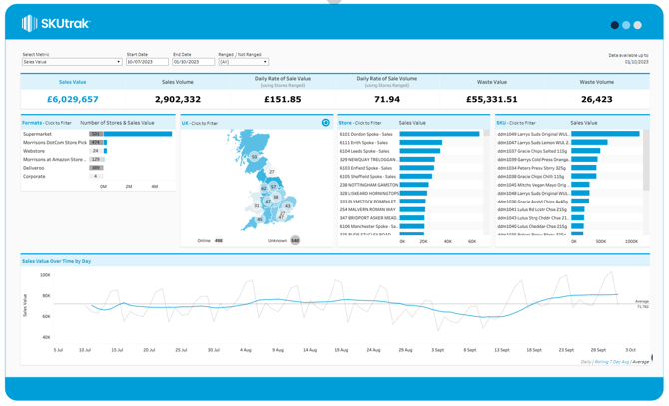The width and height of the screenshot is (669, 406).
Task: Click the SKU list scrollbar
Action: tap(645, 160)
